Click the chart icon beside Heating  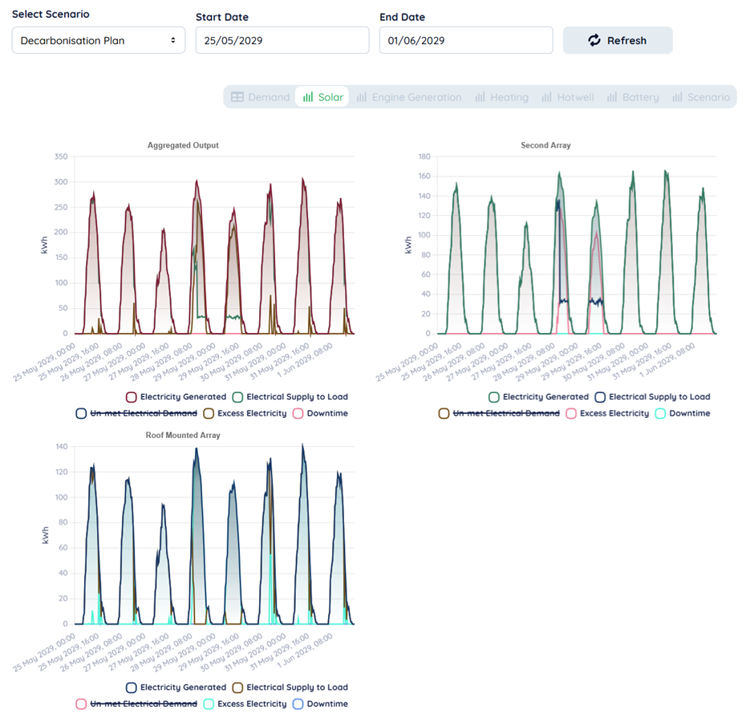pos(480,97)
